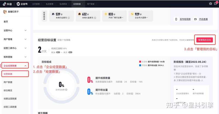The height and width of the screenshot is (114, 219).
Task: Click the 企业号 hexagon logo icon
Action: click(18, 4)
